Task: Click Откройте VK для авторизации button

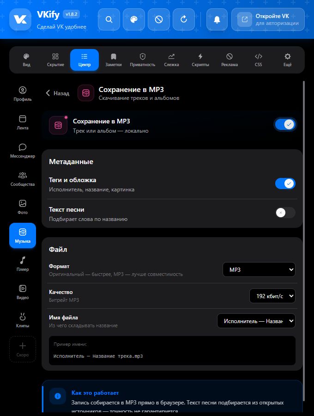Action: (268, 19)
